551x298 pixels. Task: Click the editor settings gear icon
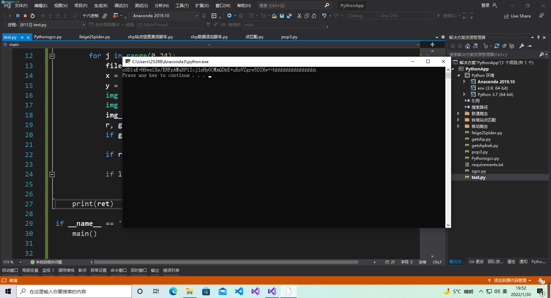pos(443,37)
